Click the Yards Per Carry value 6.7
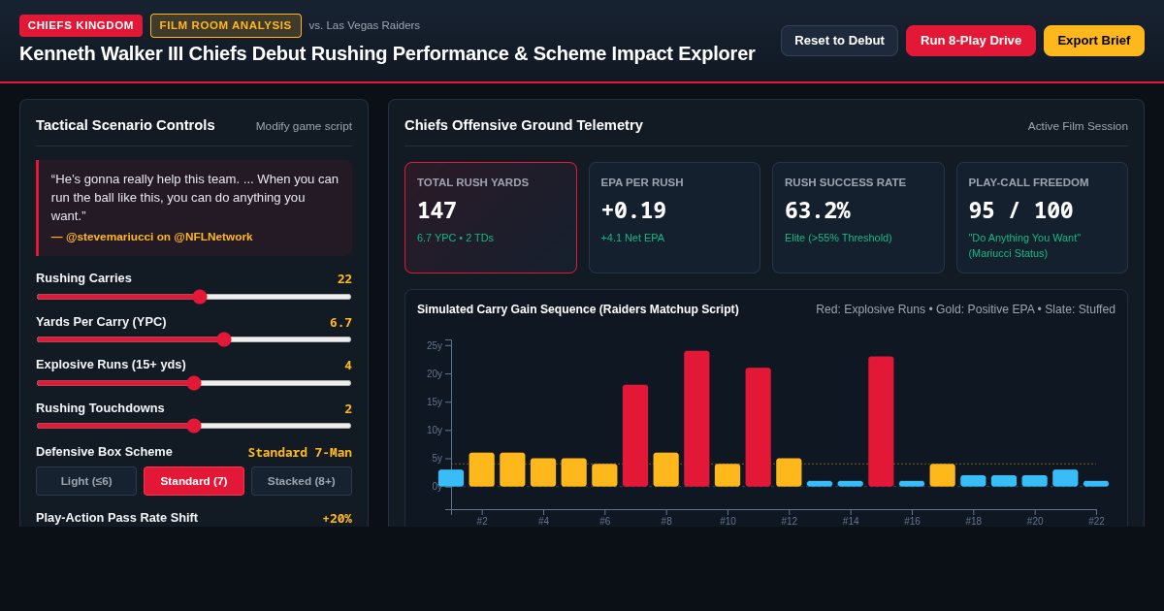 click(x=340, y=322)
